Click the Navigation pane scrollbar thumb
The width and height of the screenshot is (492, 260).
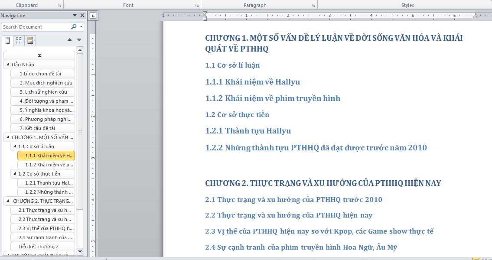(x=80, y=131)
